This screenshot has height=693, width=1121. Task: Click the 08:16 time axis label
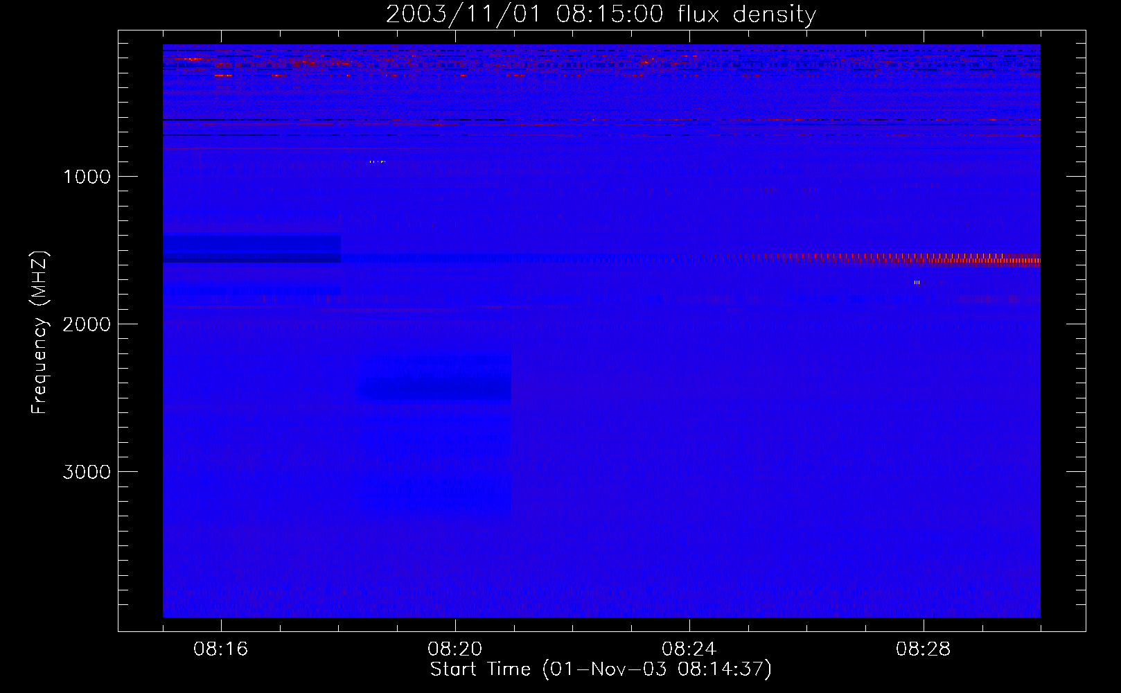(221, 649)
